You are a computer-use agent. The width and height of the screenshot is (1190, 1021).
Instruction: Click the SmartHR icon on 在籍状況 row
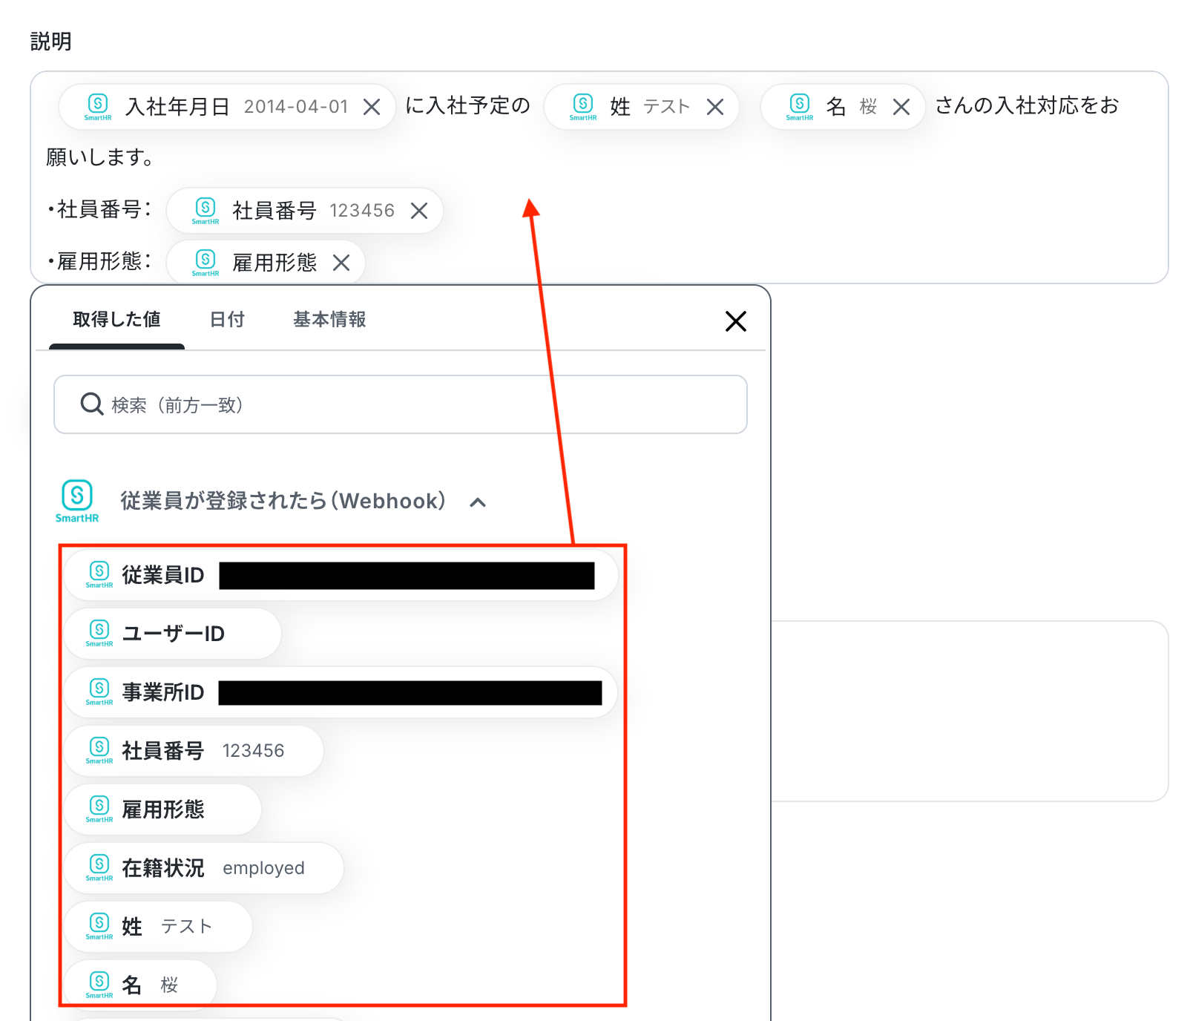pos(99,867)
